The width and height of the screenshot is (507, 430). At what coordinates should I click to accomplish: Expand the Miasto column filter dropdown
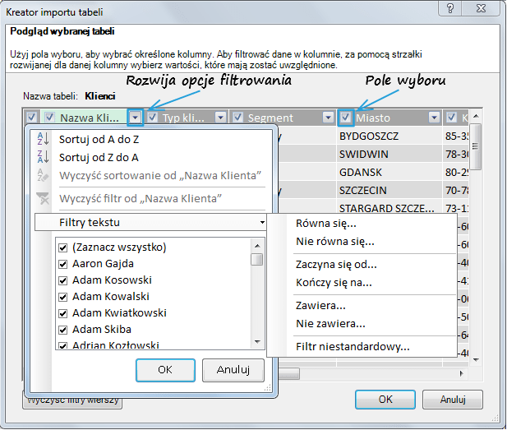click(435, 118)
